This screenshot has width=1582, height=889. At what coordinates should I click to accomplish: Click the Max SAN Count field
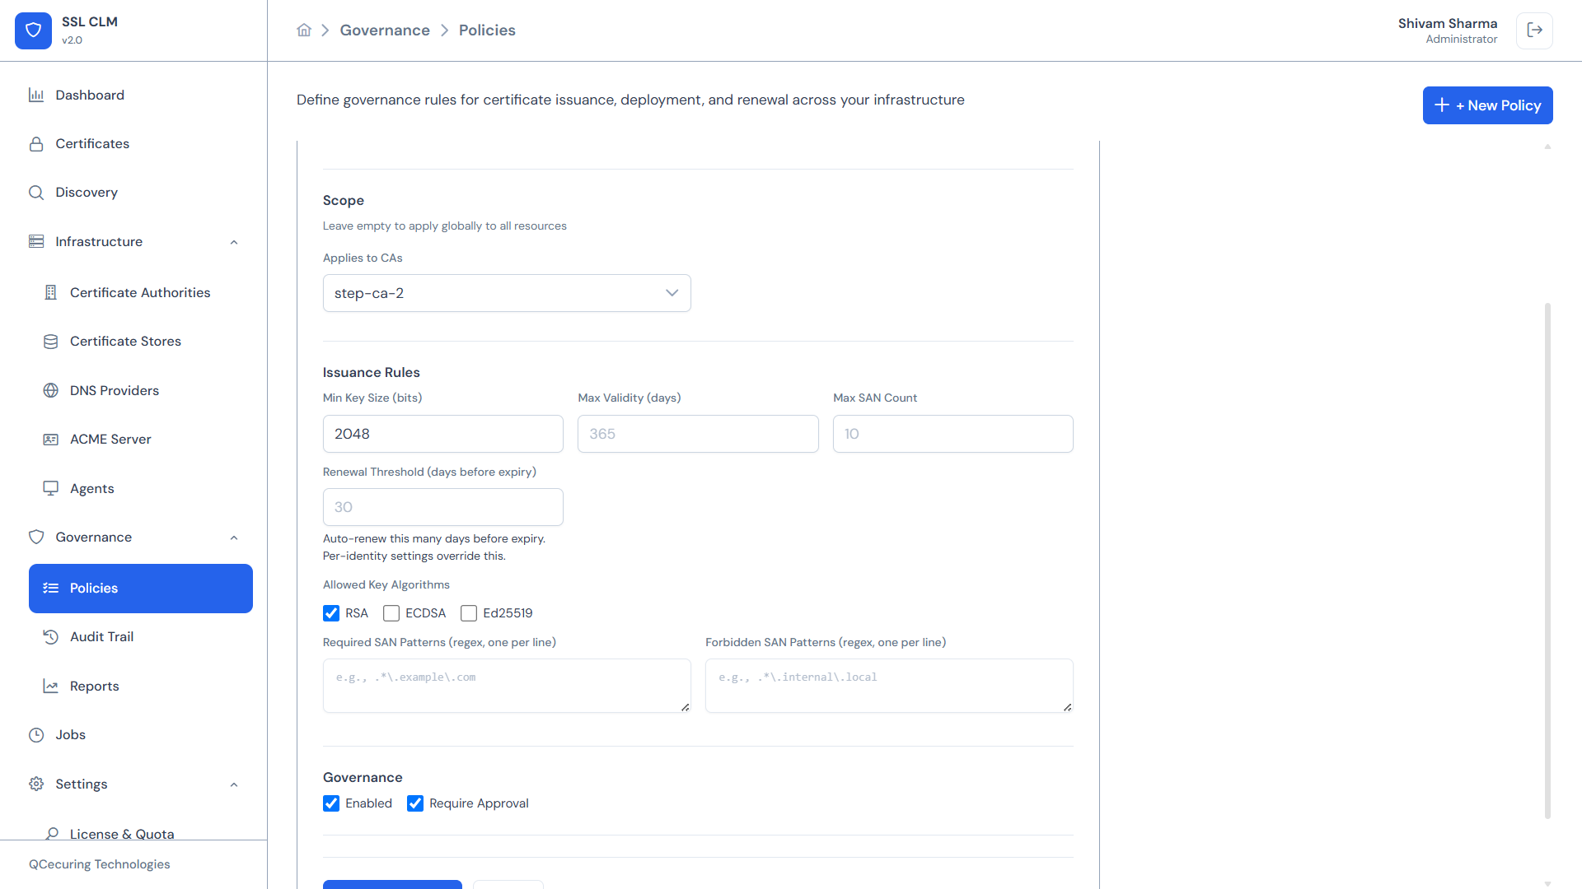coord(953,434)
